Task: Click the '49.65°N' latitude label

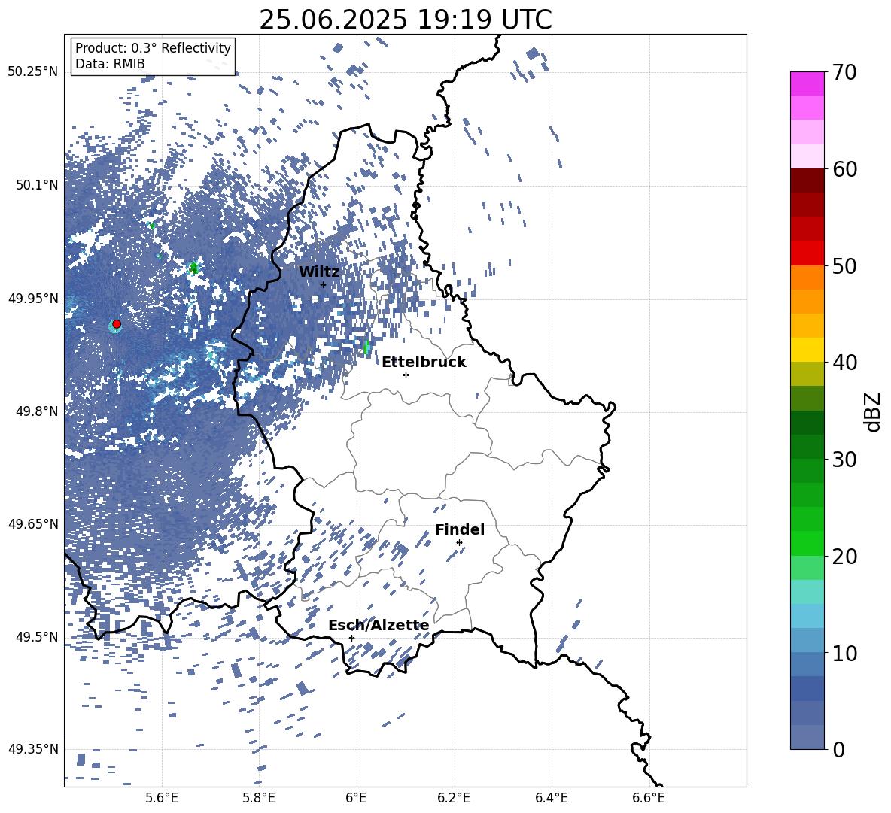Action: (33, 523)
